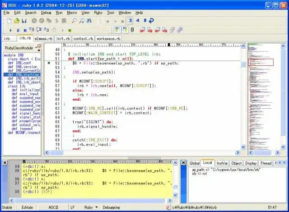Click the last overlapping-windows toolbar icon
This screenshot has height=212, width=289.
[x=180, y=30]
